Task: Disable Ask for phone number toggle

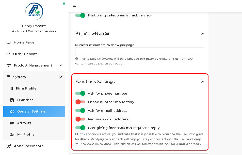Action: click(80, 93)
